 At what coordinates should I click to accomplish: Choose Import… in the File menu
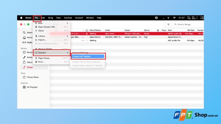pos(52,40)
